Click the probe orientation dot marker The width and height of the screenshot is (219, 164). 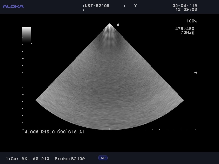pyautogui.click(x=118, y=25)
